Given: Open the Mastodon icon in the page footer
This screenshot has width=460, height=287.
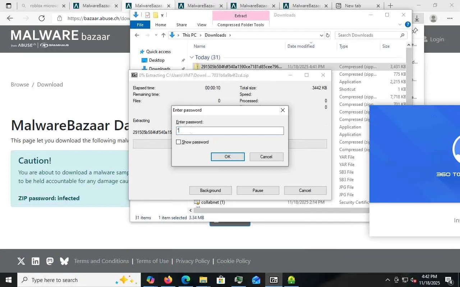Looking at the screenshot, I should tap(50, 261).
